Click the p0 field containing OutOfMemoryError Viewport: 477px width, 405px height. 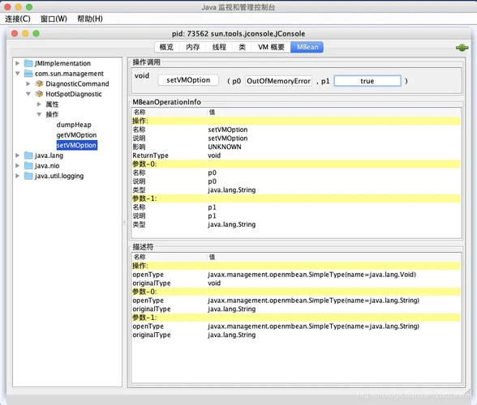[279, 81]
